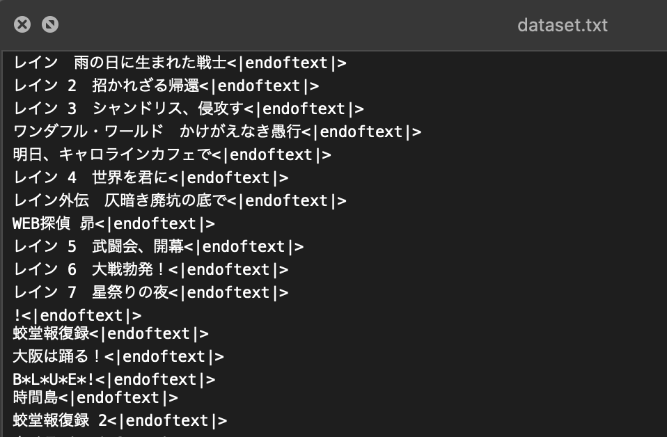
Task: Click the second circular window control button
Action: point(50,24)
